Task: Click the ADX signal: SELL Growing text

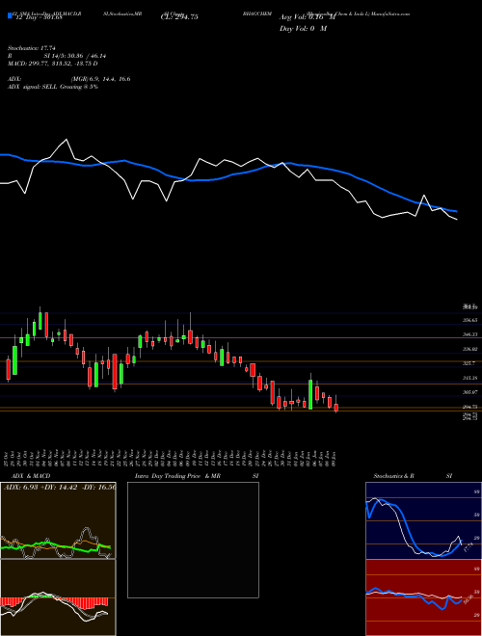Action: (53, 87)
